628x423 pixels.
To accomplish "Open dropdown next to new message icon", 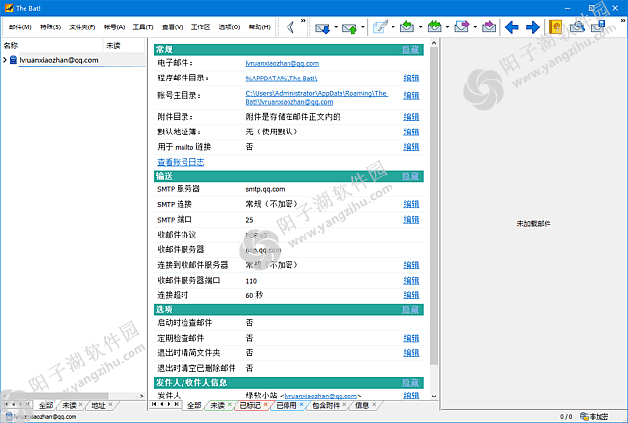I will [393, 27].
